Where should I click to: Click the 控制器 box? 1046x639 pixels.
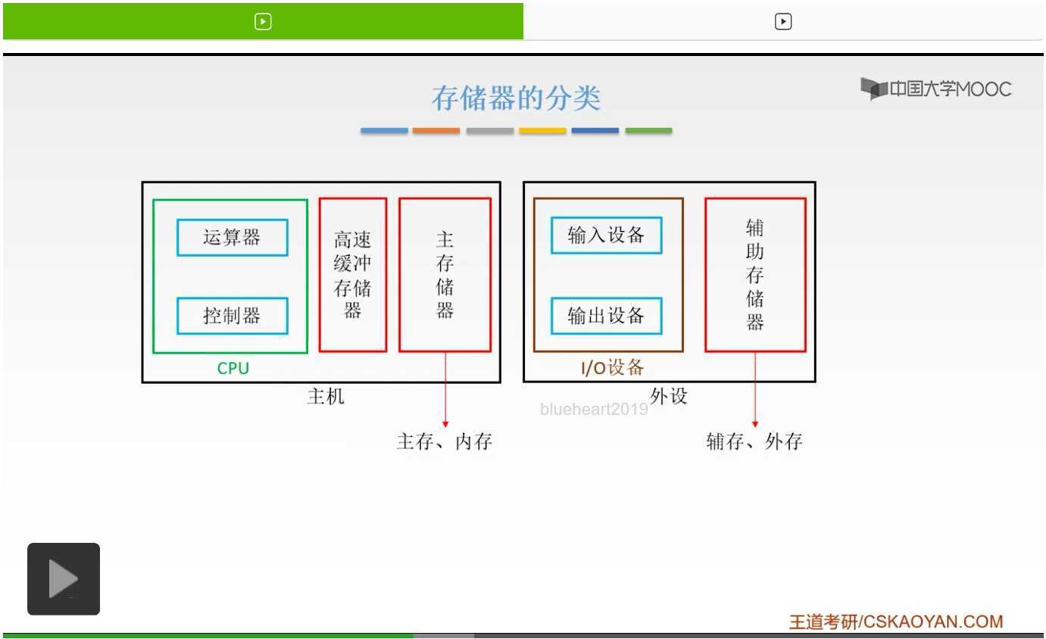(x=233, y=316)
